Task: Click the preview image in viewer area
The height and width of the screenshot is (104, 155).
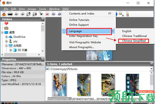Action: (x=99, y=55)
